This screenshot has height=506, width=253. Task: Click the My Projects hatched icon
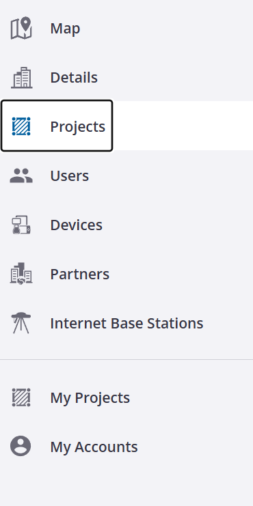[21, 397]
